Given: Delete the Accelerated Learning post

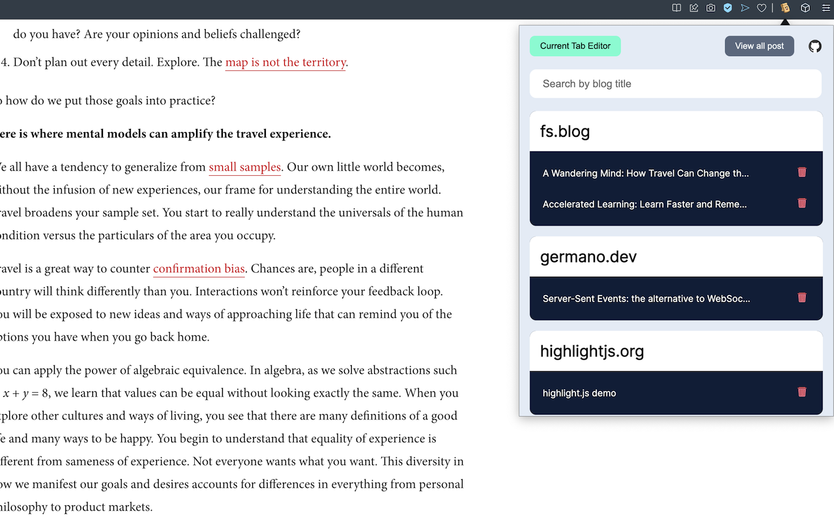Looking at the screenshot, I should click(x=802, y=203).
